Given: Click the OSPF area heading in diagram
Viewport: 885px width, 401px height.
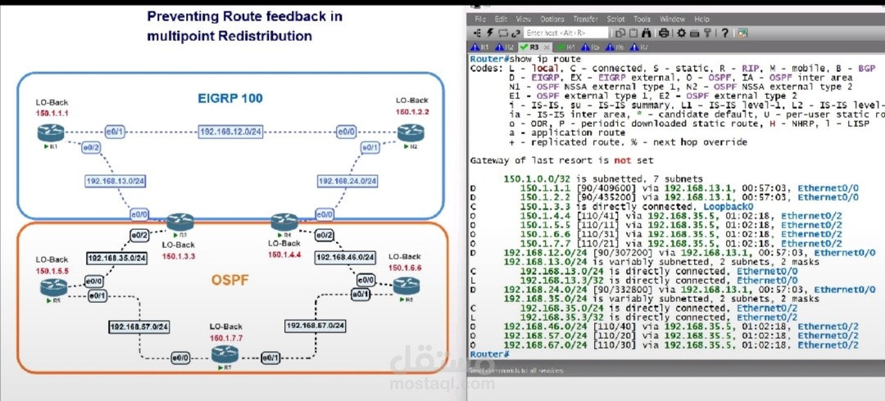Looking at the screenshot, I should click(230, 280).
